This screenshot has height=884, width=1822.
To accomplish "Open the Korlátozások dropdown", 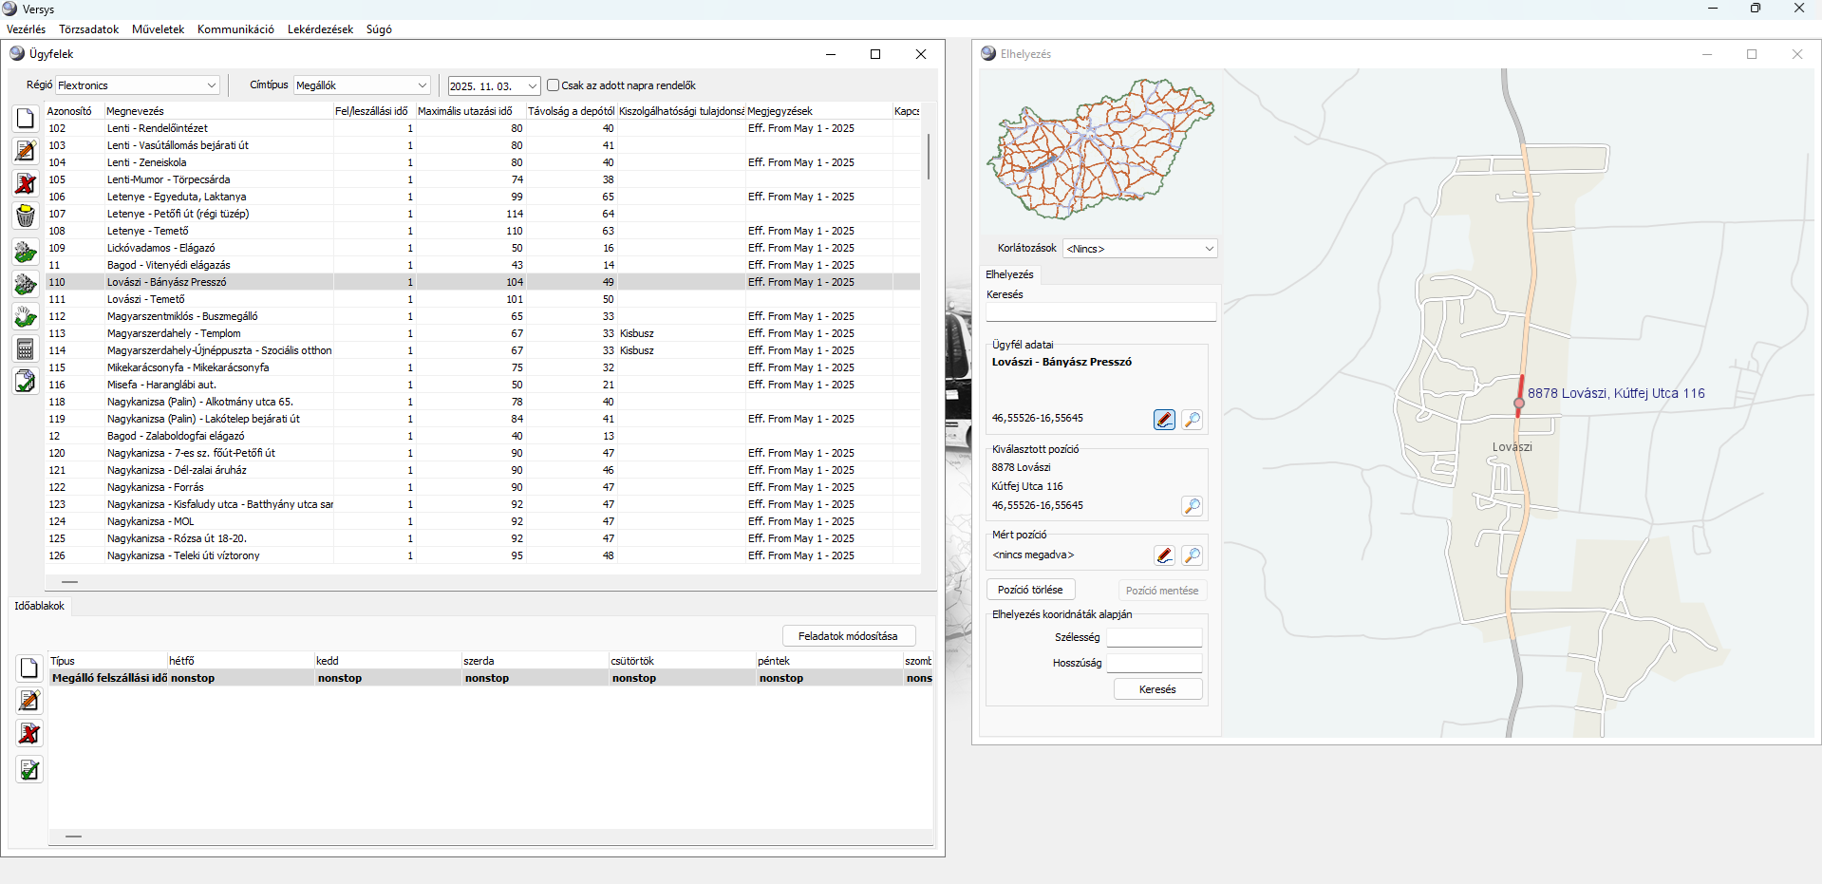I will (1139, 249).
